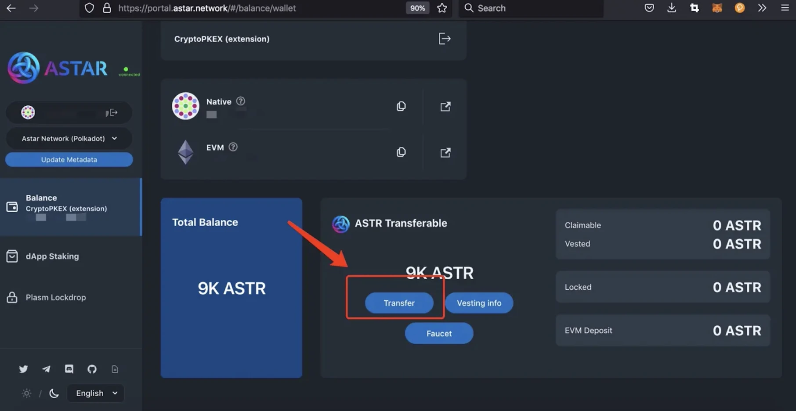
Task: Open the dApp Staking menu item
Action: [x=52, y=256]
